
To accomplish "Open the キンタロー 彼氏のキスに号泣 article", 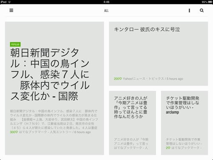I will coord(147,29).
